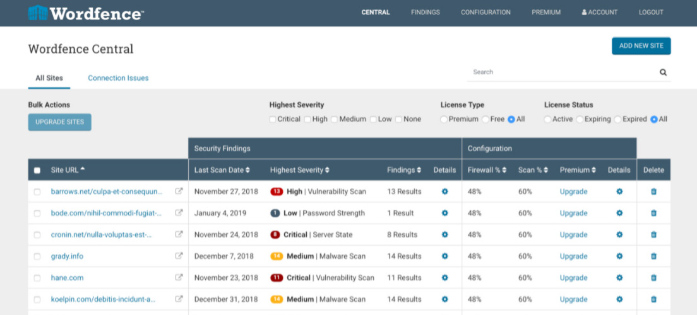This screenshot has height=315, width=697.
Task: Focus the Search input field
Action: (563, 72)
